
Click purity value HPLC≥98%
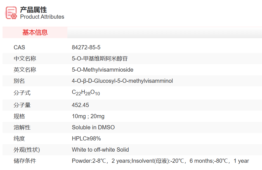point(86,139)
